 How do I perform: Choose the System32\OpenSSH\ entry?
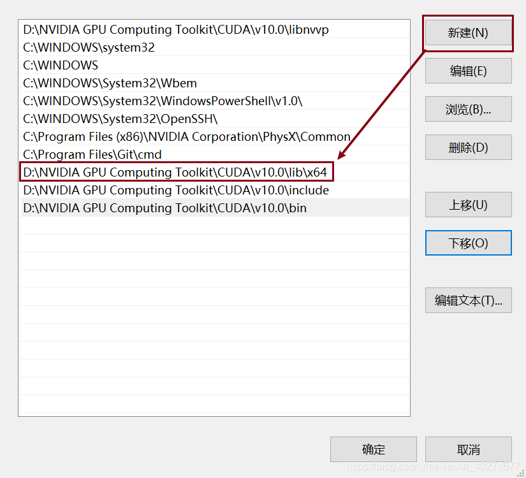click(214, 119)
